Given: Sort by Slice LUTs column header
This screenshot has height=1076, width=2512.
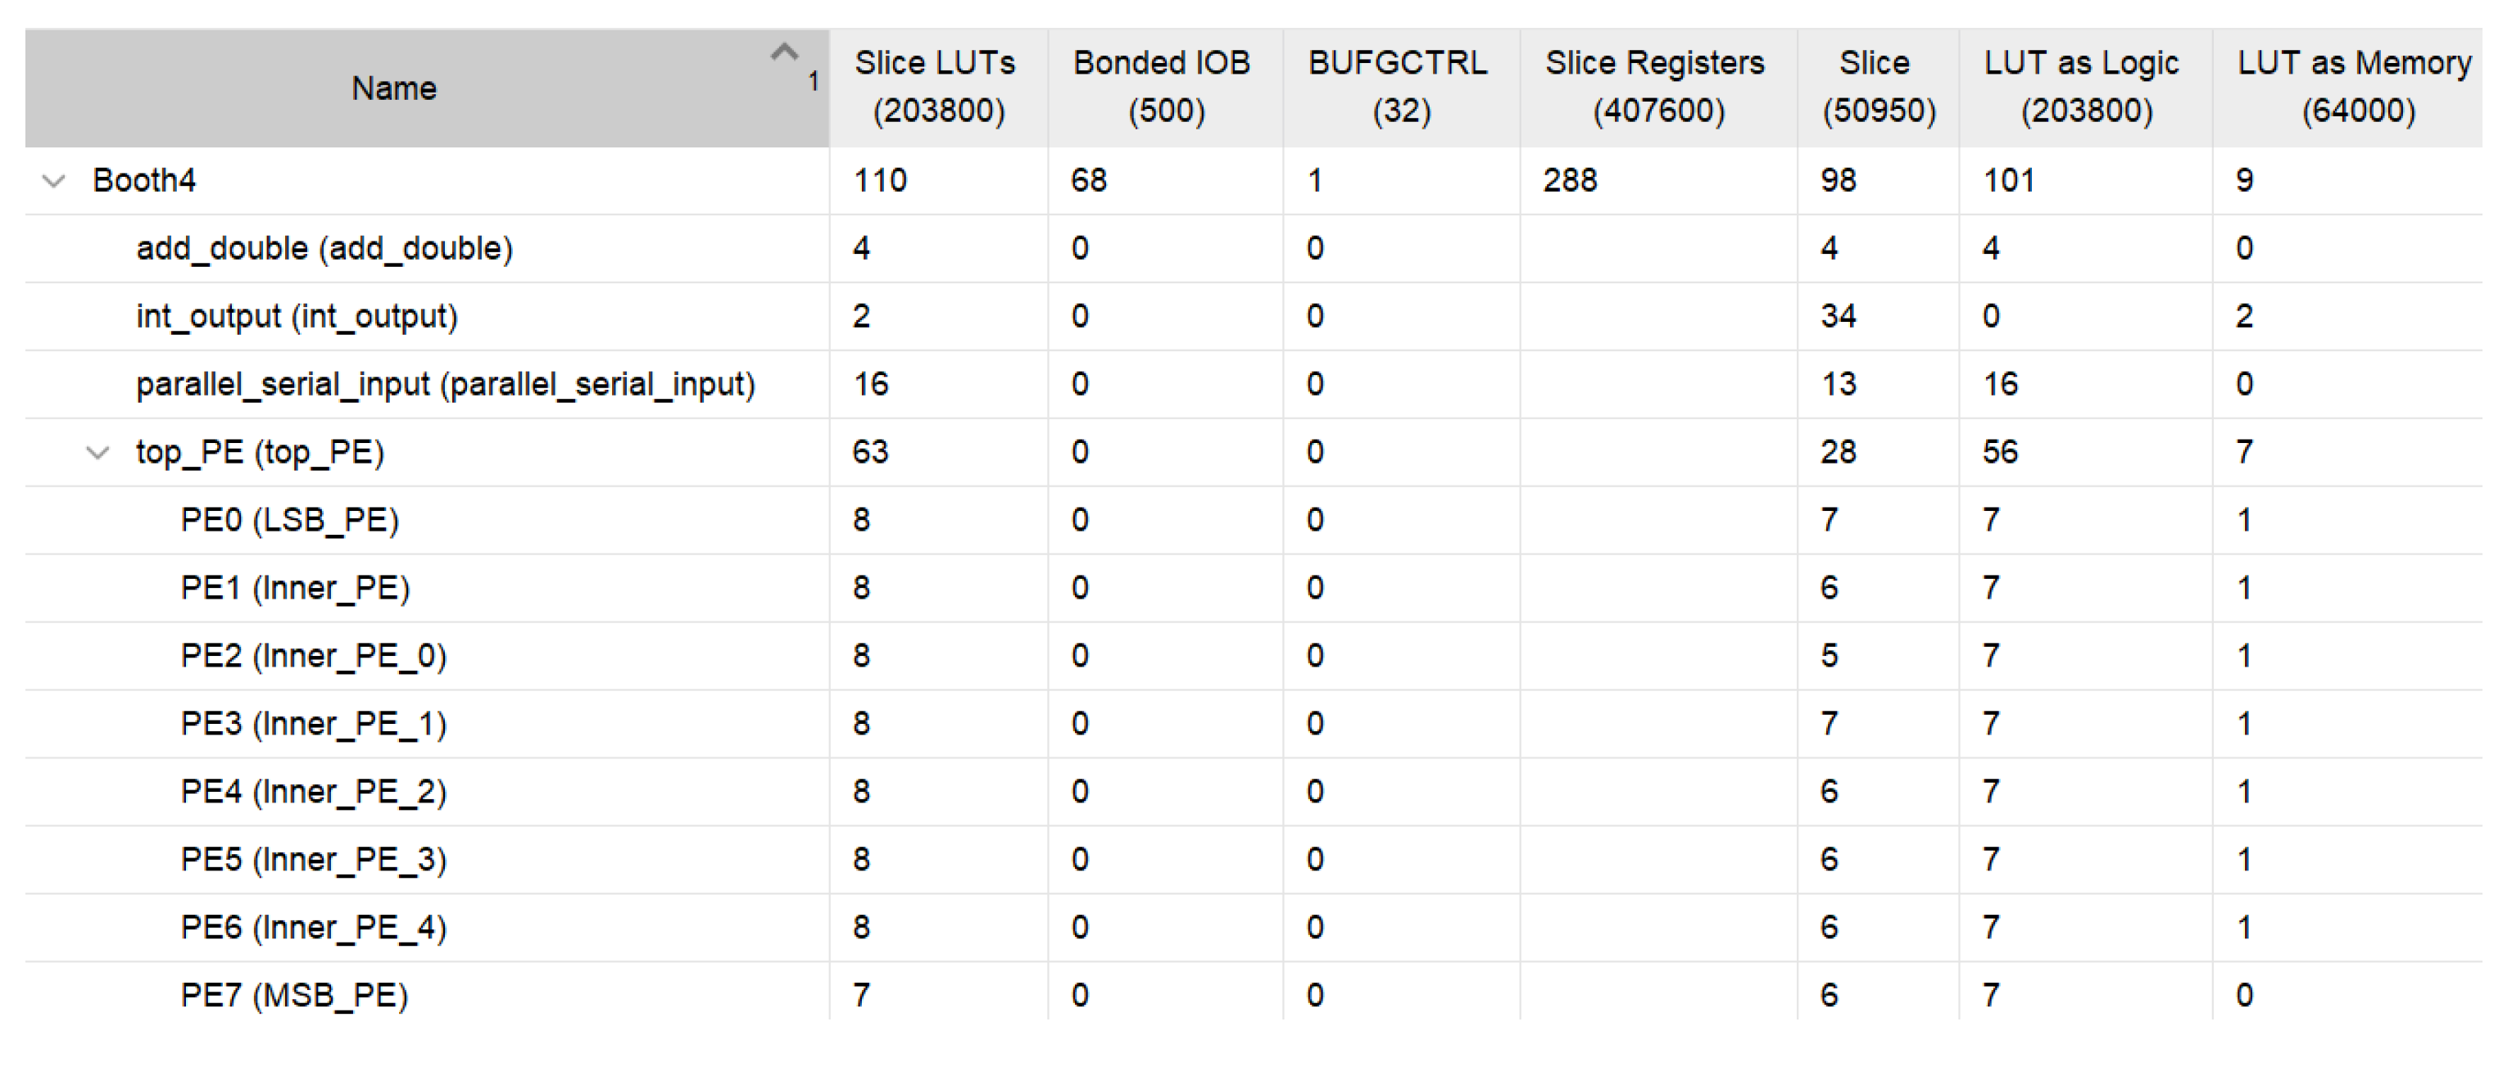Looking at the screenshot, I should (936, 87).
